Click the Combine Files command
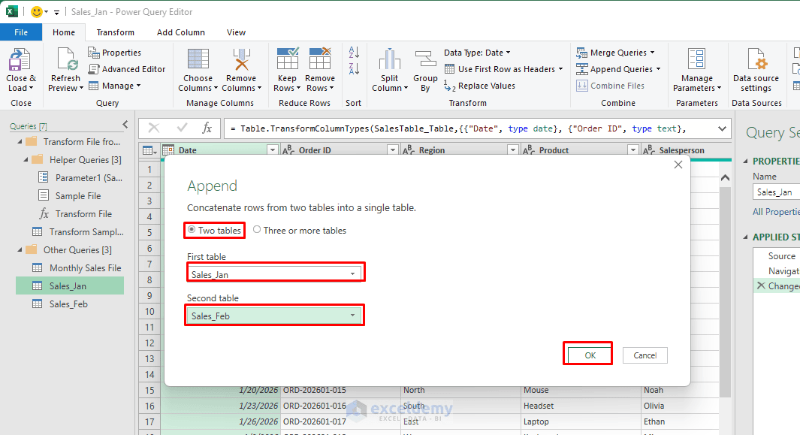This screenshot has width=800, height=435. click(610, 86)
